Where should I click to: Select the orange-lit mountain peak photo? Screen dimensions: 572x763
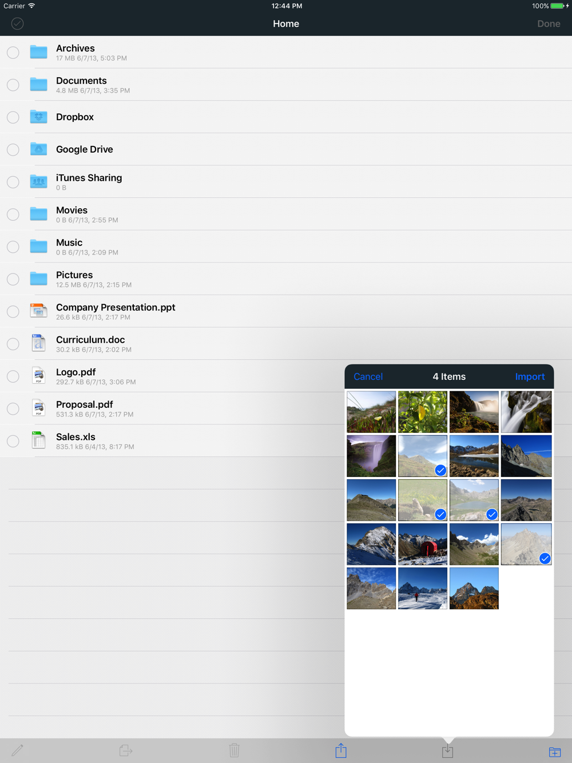pyautogui.click(x=474, y=589)
